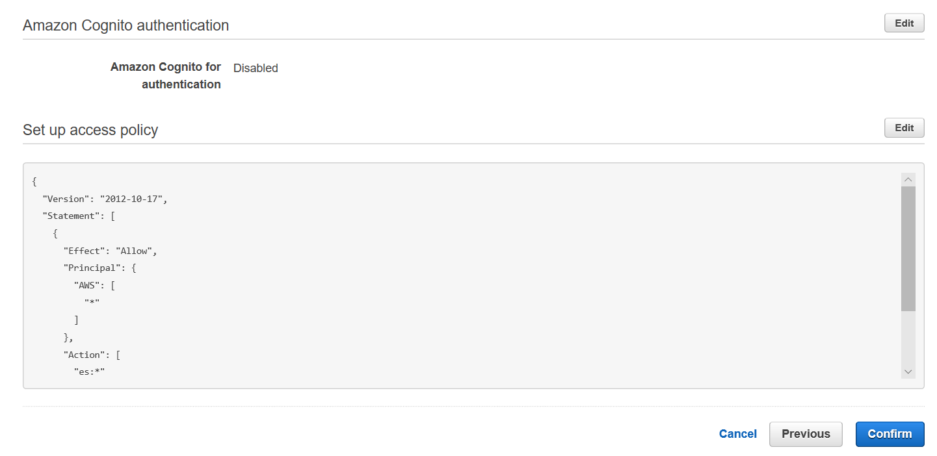Click Edit for the access policy section

pyautogui.click(x=904, y=128)
